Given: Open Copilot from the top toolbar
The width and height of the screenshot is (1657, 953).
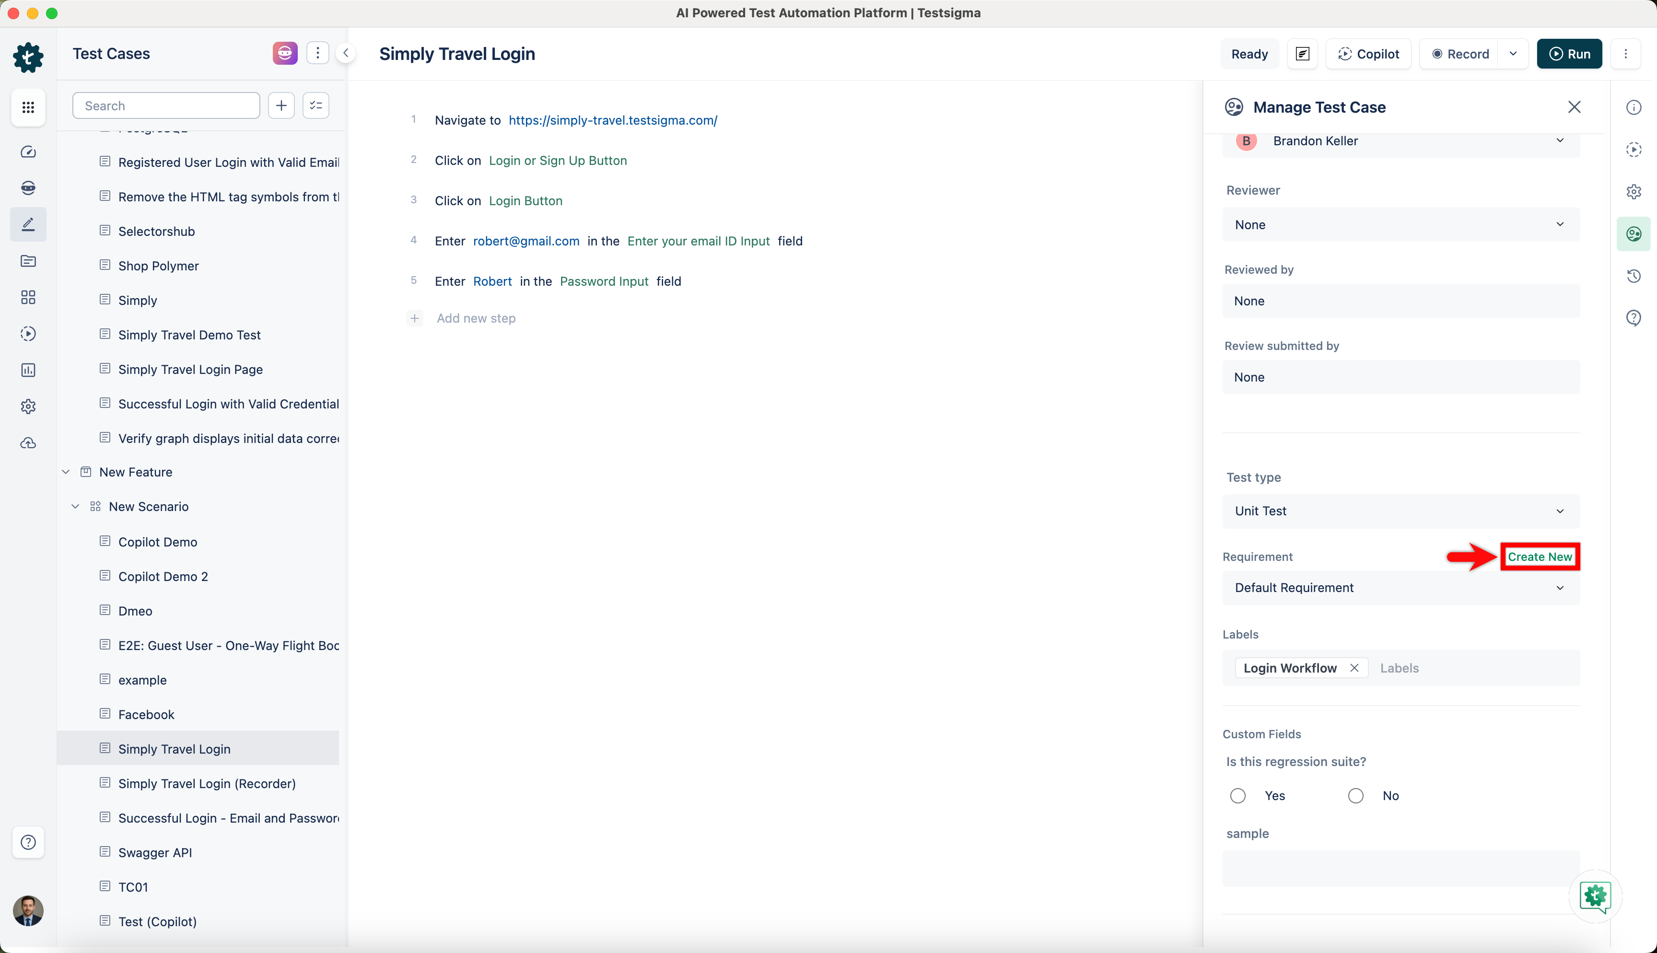Looking at the screenshot, I should [1368, 54].
